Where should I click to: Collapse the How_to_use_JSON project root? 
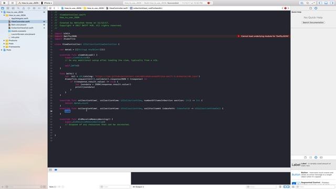(x=2, y=12)
